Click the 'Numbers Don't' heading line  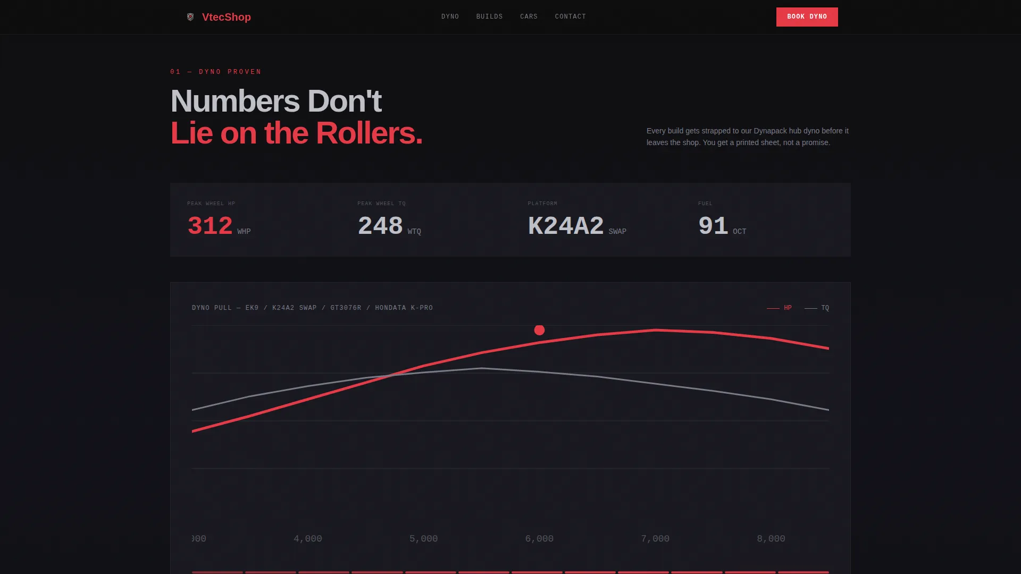276,101
